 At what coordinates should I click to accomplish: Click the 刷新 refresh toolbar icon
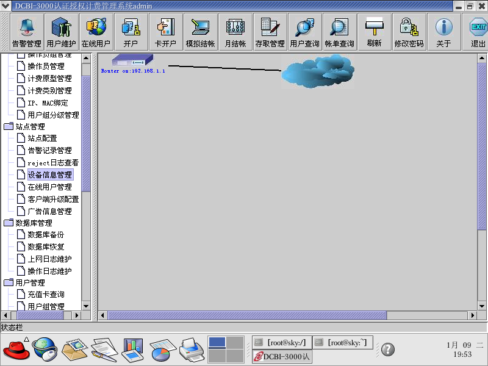375,32
